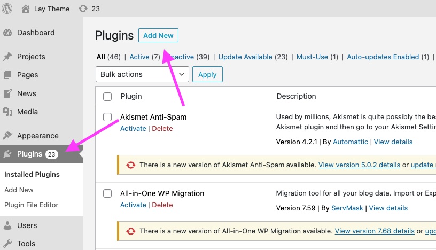Open Tools in the sidebar
Image resolution: width=436 pixels, height=250 pixels.
coord(26,244)
